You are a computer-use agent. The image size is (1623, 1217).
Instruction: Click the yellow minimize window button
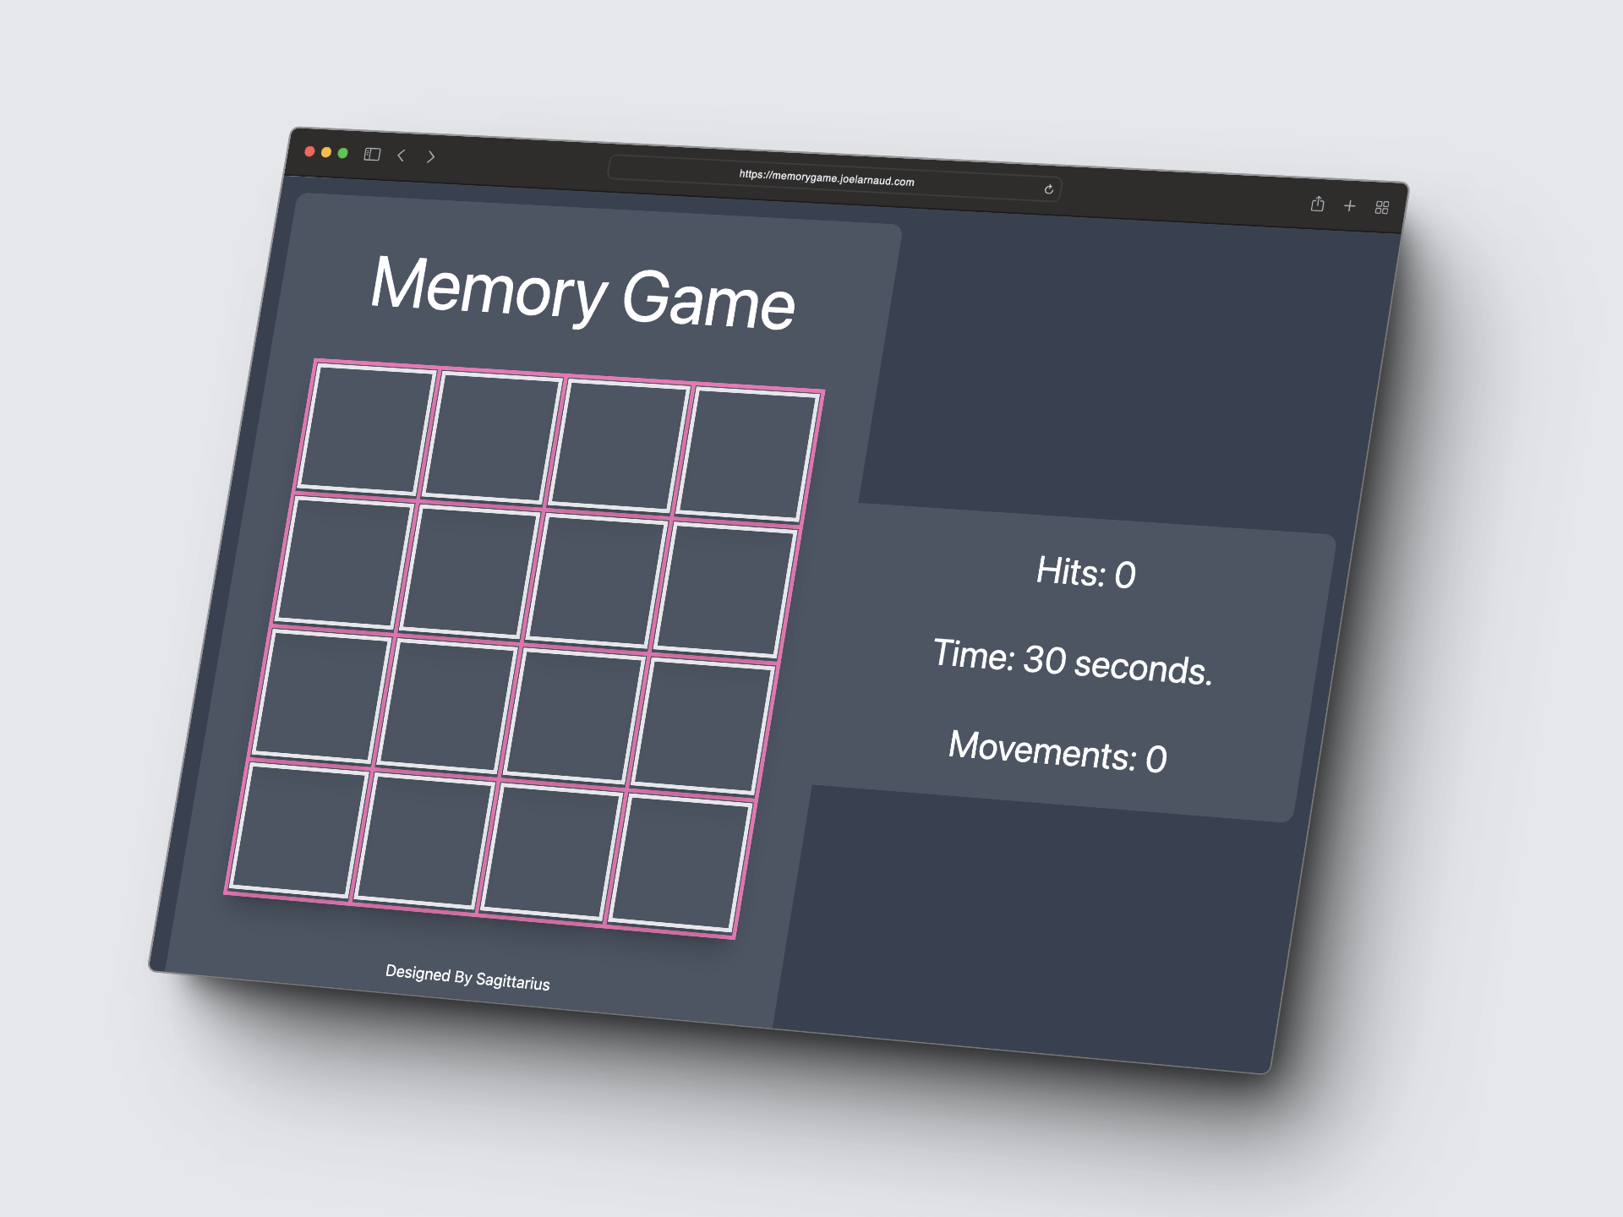tap(326, 152)
